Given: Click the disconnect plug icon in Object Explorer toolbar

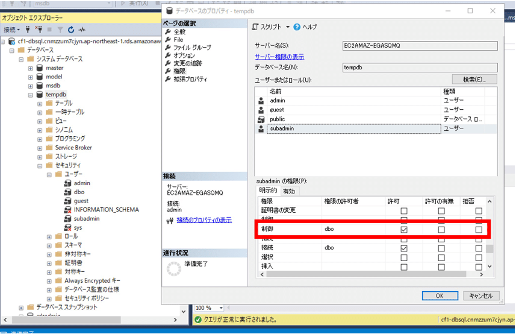Looking at the screenshot, I should click(x=39, y=30).
